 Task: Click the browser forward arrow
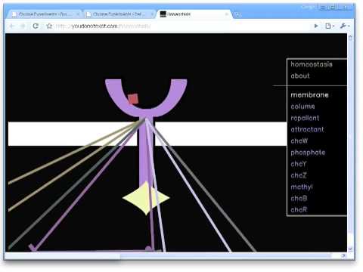coord(23,26)
